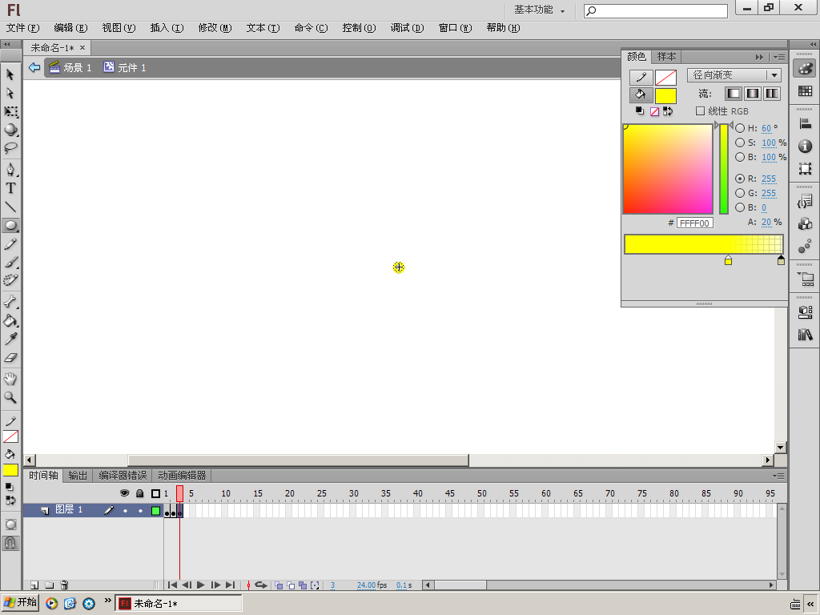Open the Components panel icon

[x=805, y=224]
